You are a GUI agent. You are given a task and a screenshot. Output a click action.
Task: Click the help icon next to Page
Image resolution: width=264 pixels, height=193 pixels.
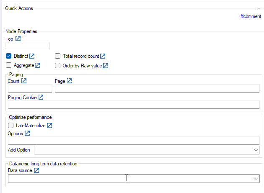pos(69,81)
